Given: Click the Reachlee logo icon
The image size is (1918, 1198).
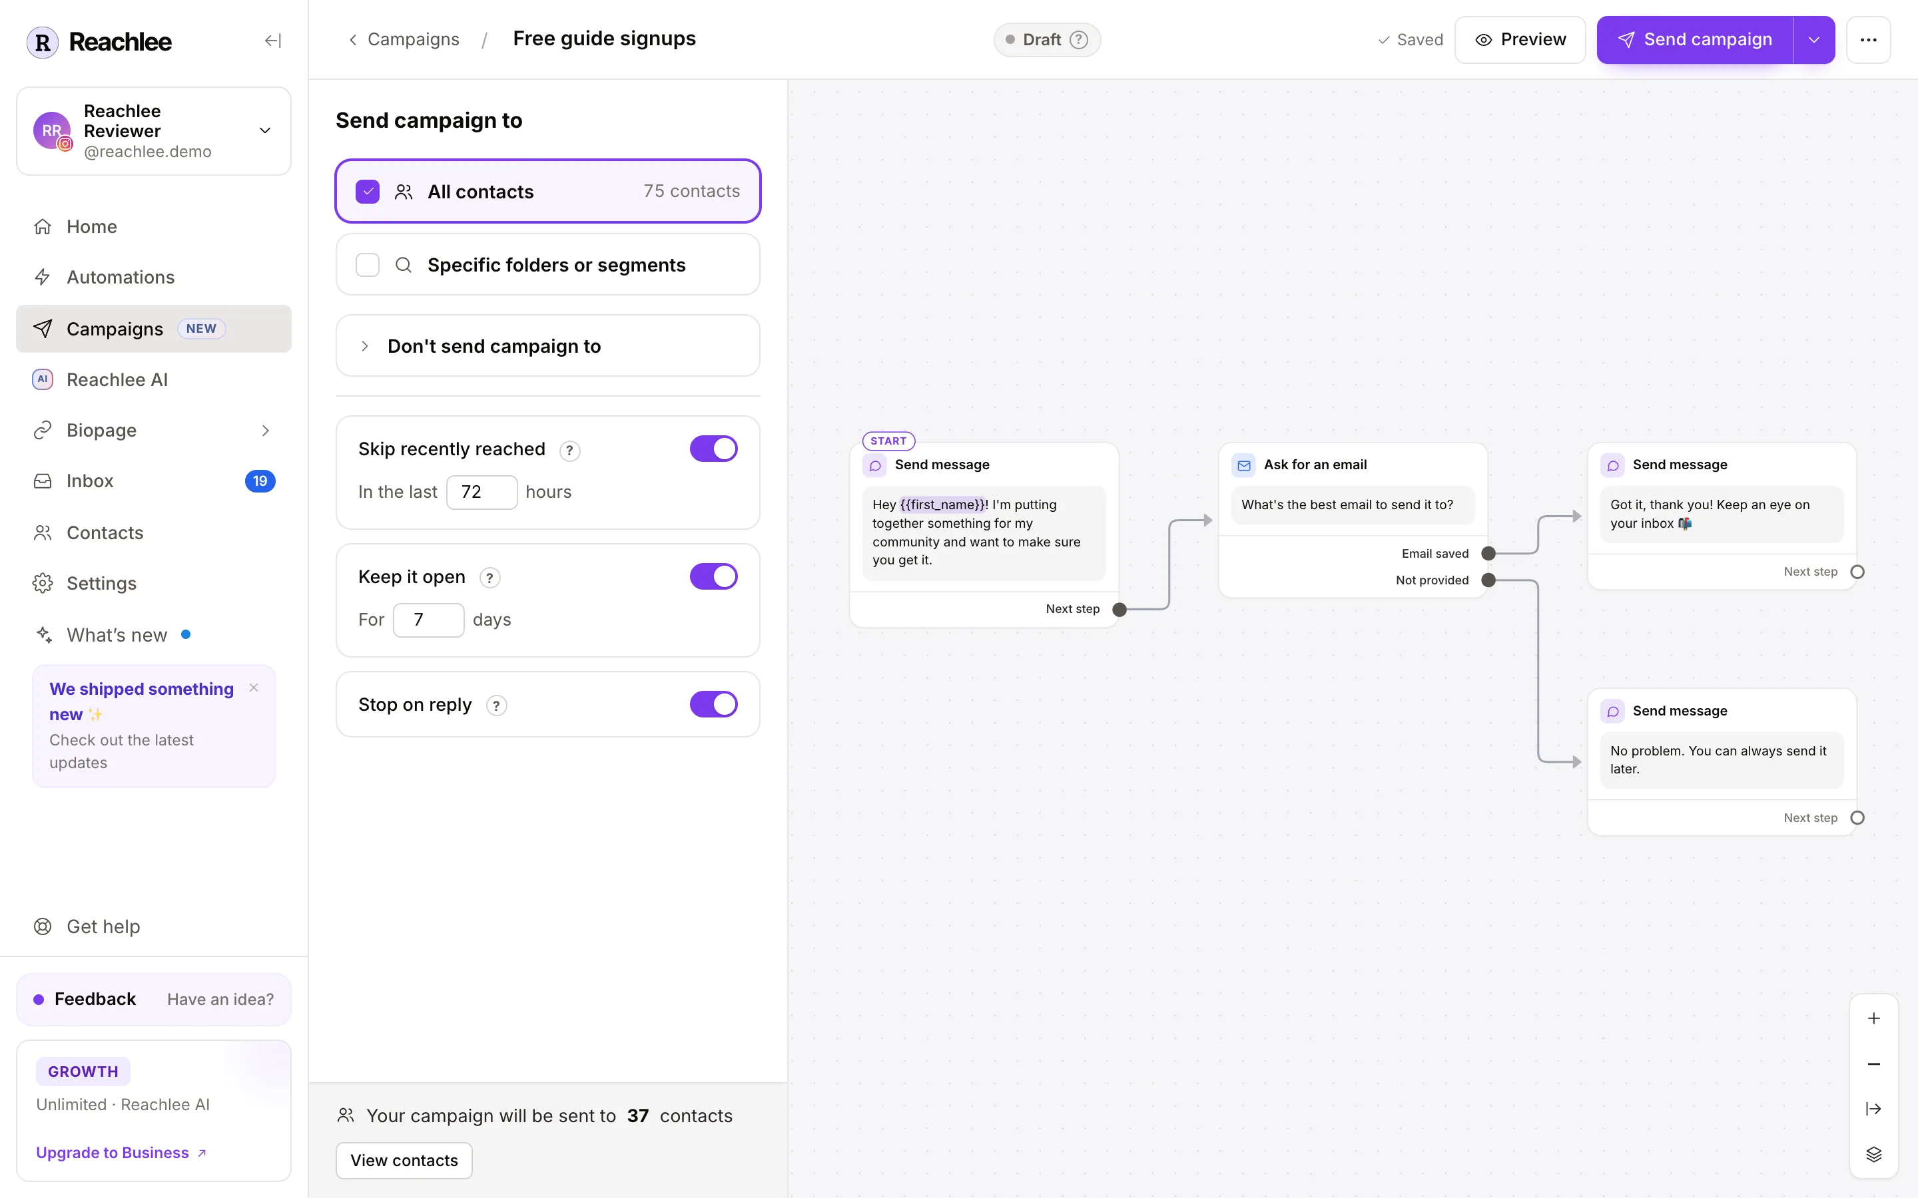Looking at the screenshot, I should point(43,41).
